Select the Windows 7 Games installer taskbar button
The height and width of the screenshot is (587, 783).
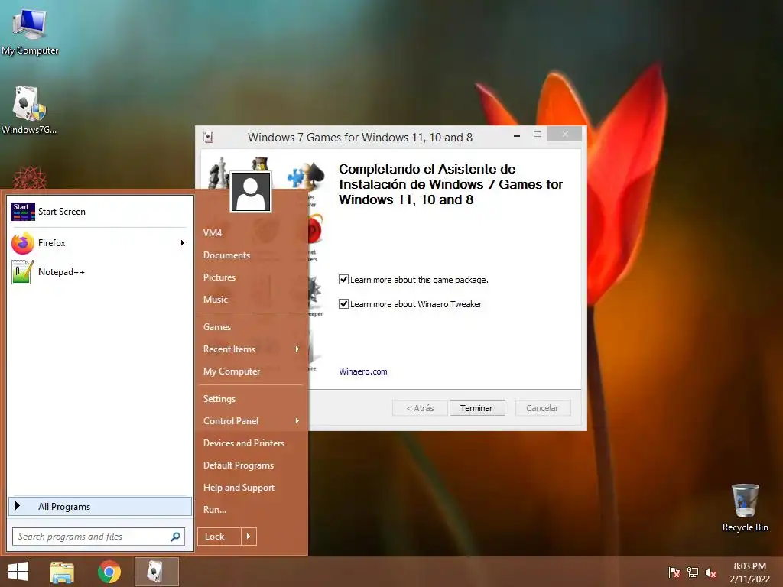pos(156,572)
